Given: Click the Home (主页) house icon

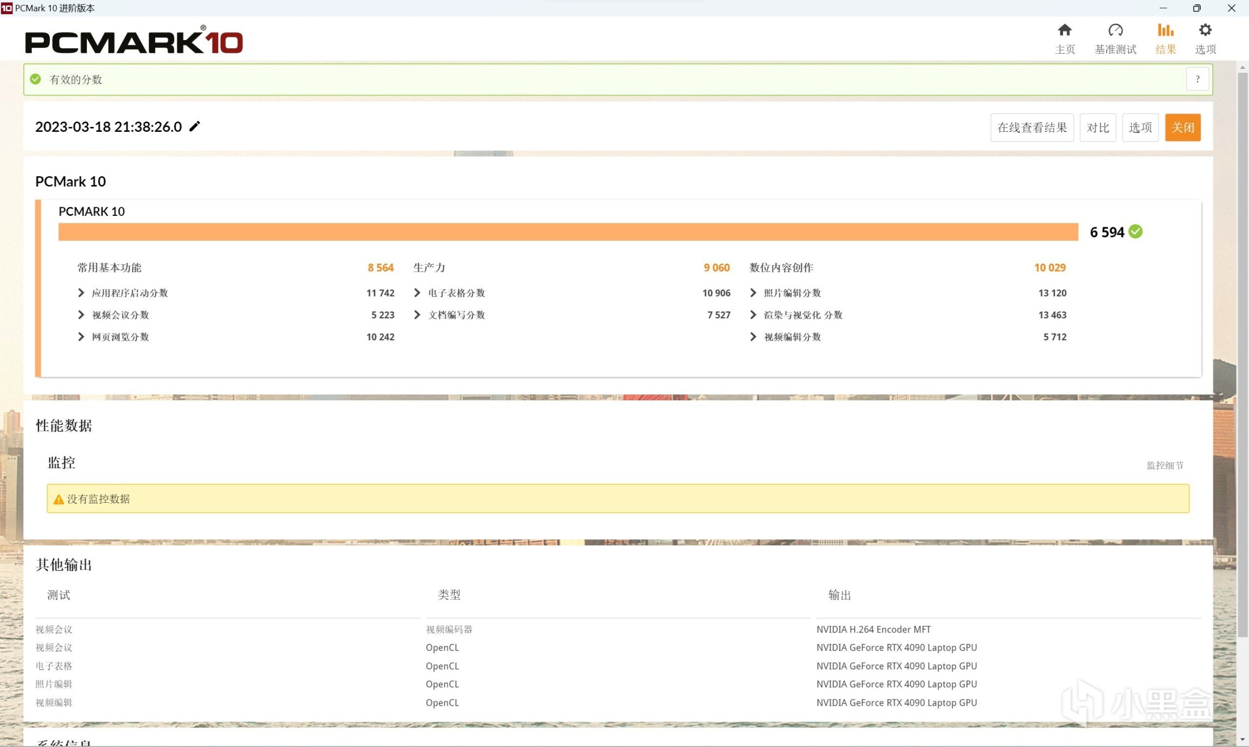Looking at the screenshot, I should pos(1065,30).
